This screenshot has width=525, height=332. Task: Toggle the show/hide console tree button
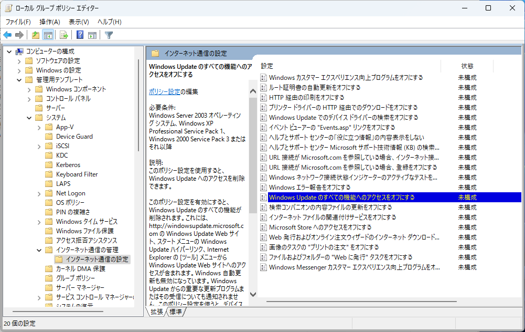[48, 35]
